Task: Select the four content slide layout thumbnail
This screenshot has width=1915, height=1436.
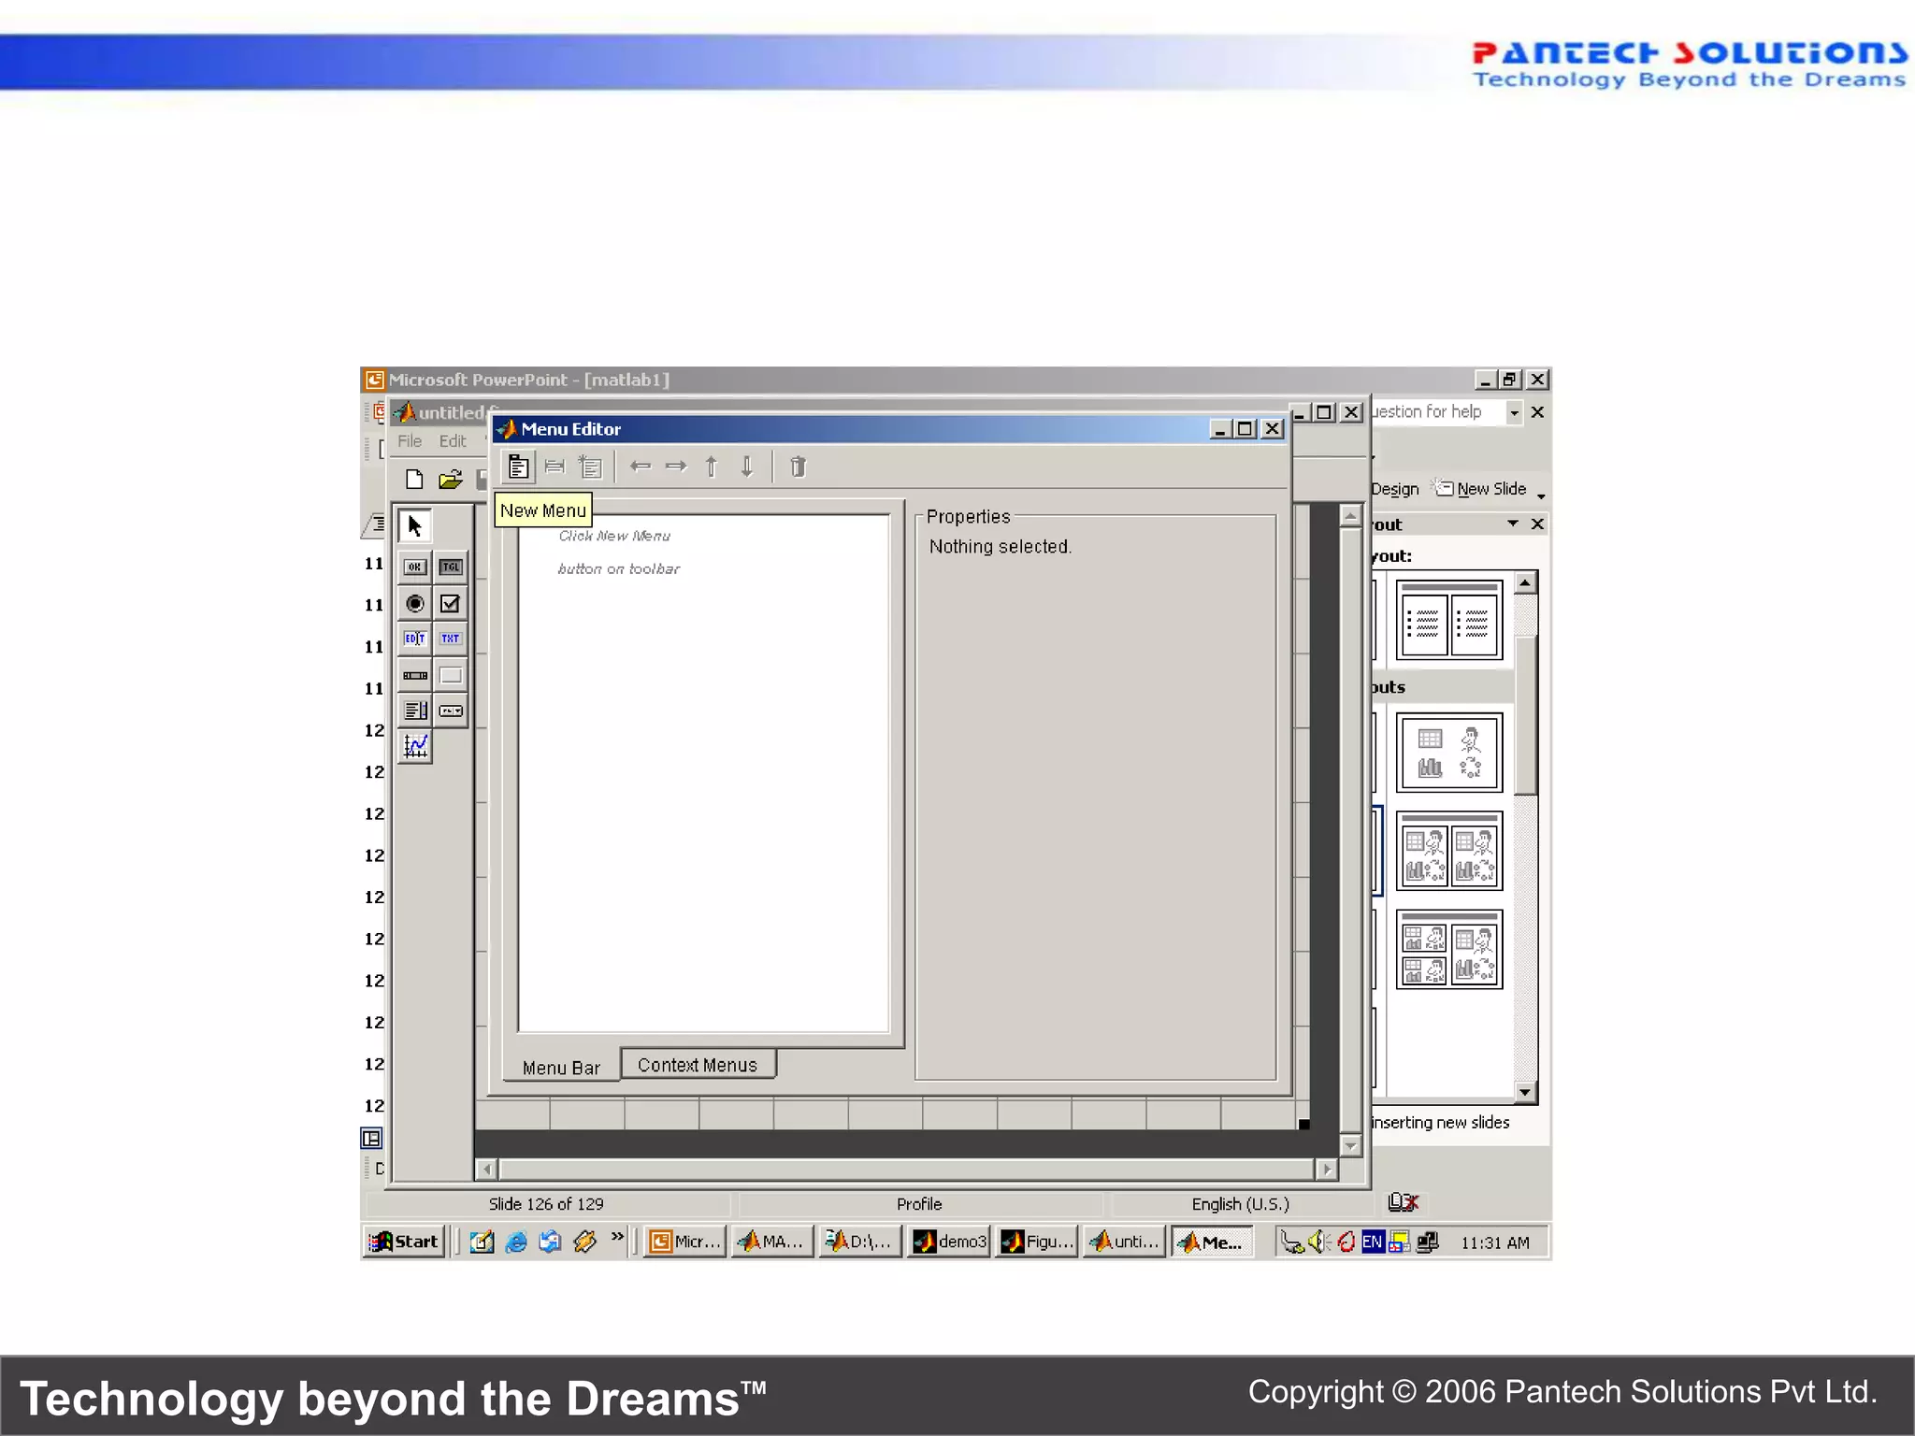Action: (1449, 949)
